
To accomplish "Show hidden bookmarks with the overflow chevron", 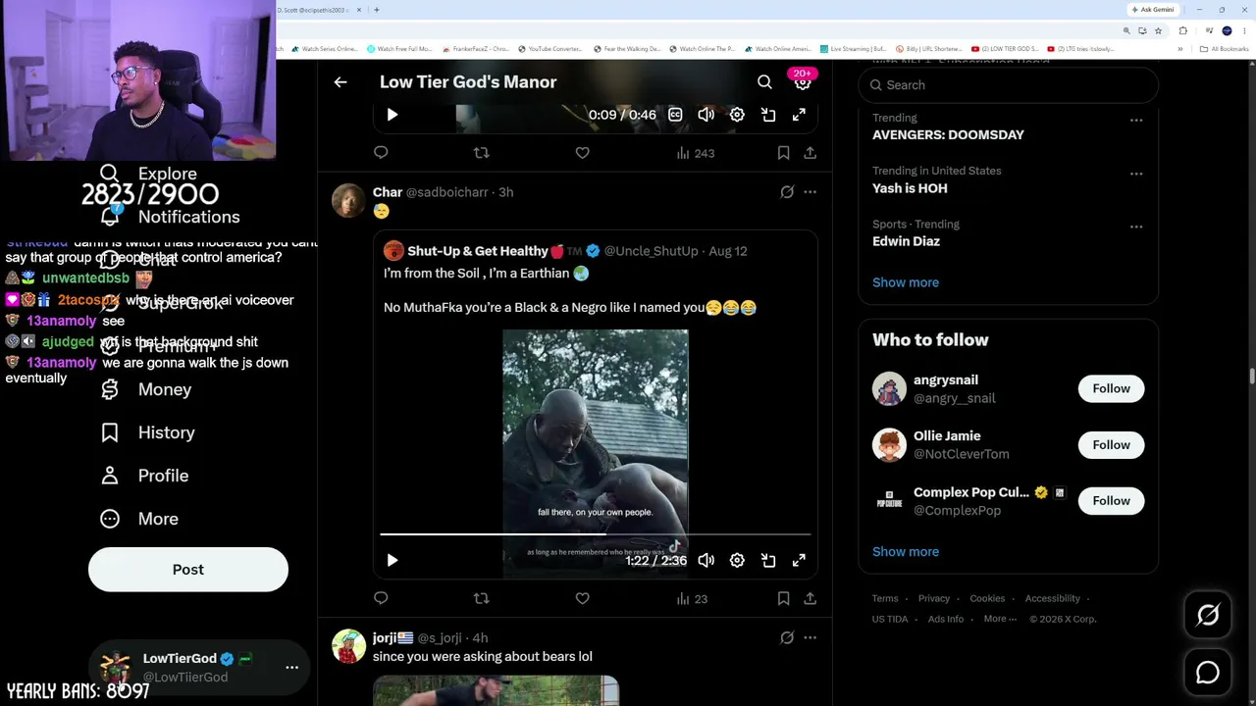I will click(x=1179, y=48).
